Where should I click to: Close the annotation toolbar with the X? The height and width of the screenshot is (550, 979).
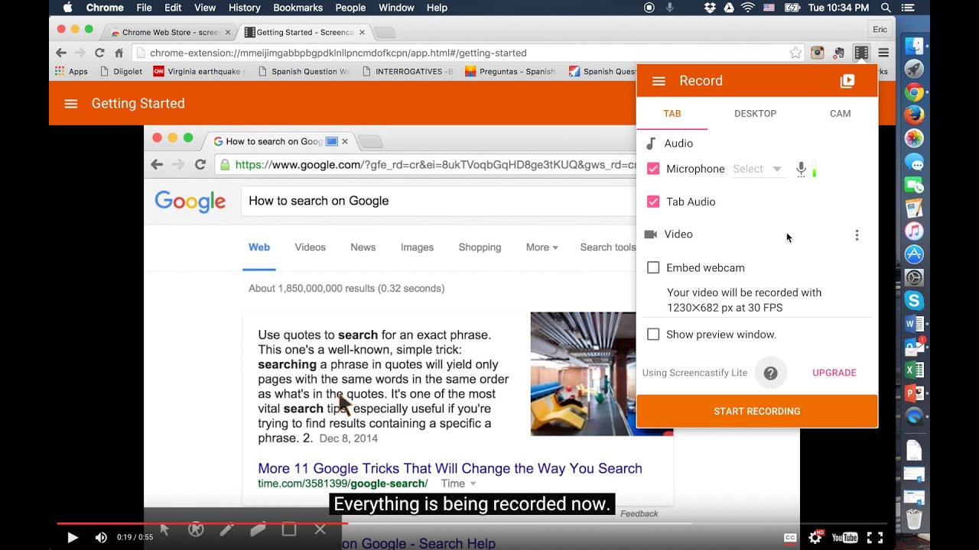pyautogui.click(x=320, y=529)
